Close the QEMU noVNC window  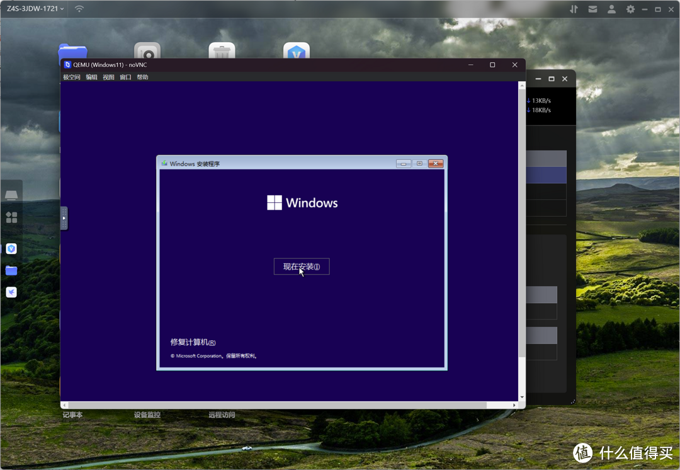[x=515, y=65]
